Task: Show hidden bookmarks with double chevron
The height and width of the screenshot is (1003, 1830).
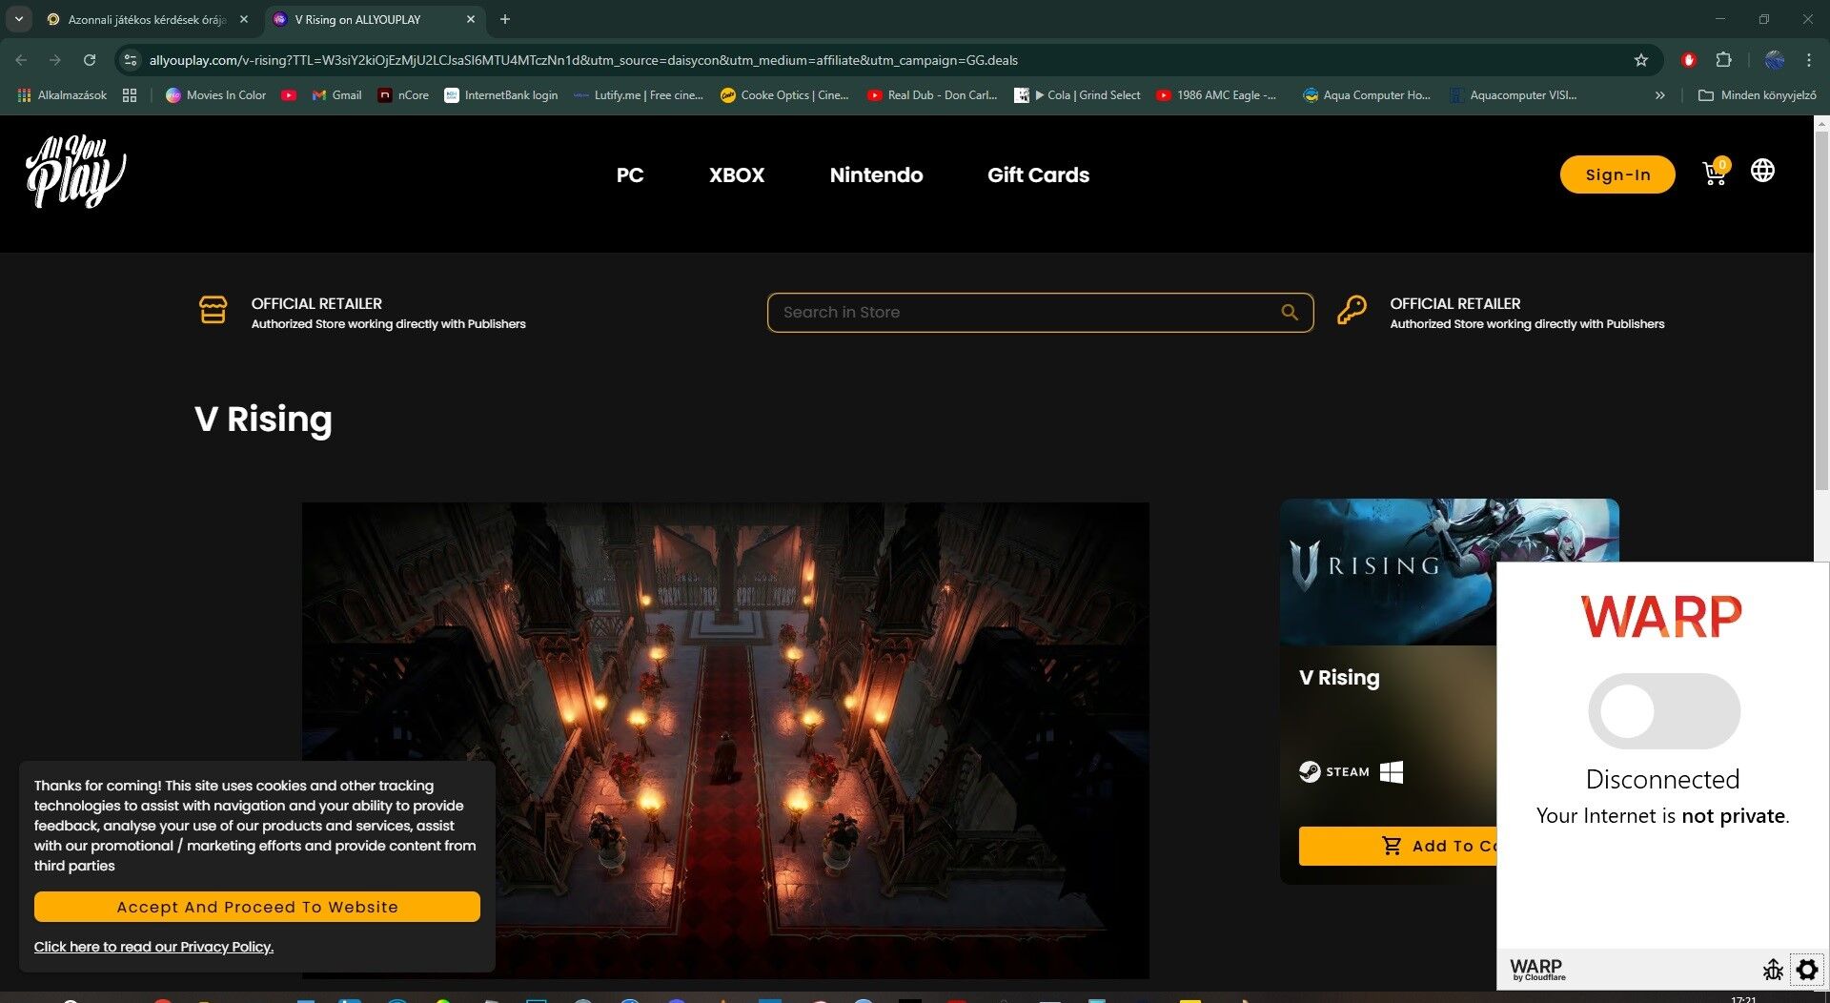Action: [x=1659, y=95]
